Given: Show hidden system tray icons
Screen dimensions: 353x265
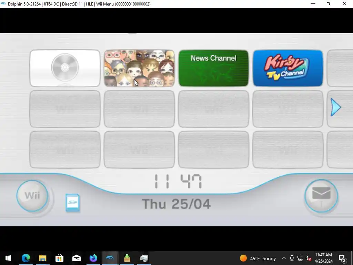Looking at the screenshot, I should point(284,258).
